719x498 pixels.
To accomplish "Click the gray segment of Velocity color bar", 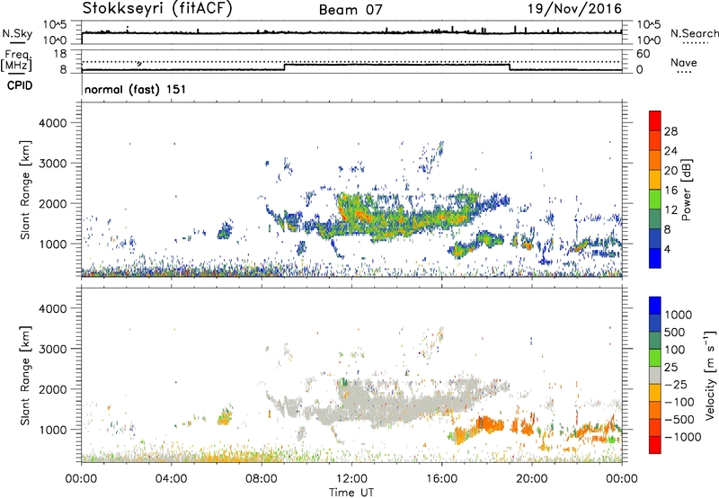I will coord(655,375).
